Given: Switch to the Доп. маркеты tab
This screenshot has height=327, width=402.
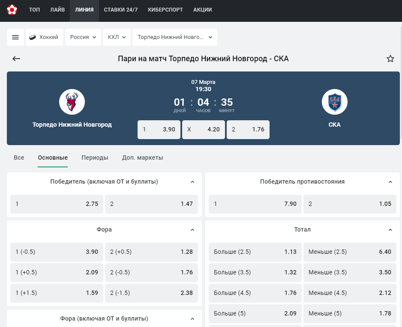Looking at the screenshot, I should tap(143, 158).
